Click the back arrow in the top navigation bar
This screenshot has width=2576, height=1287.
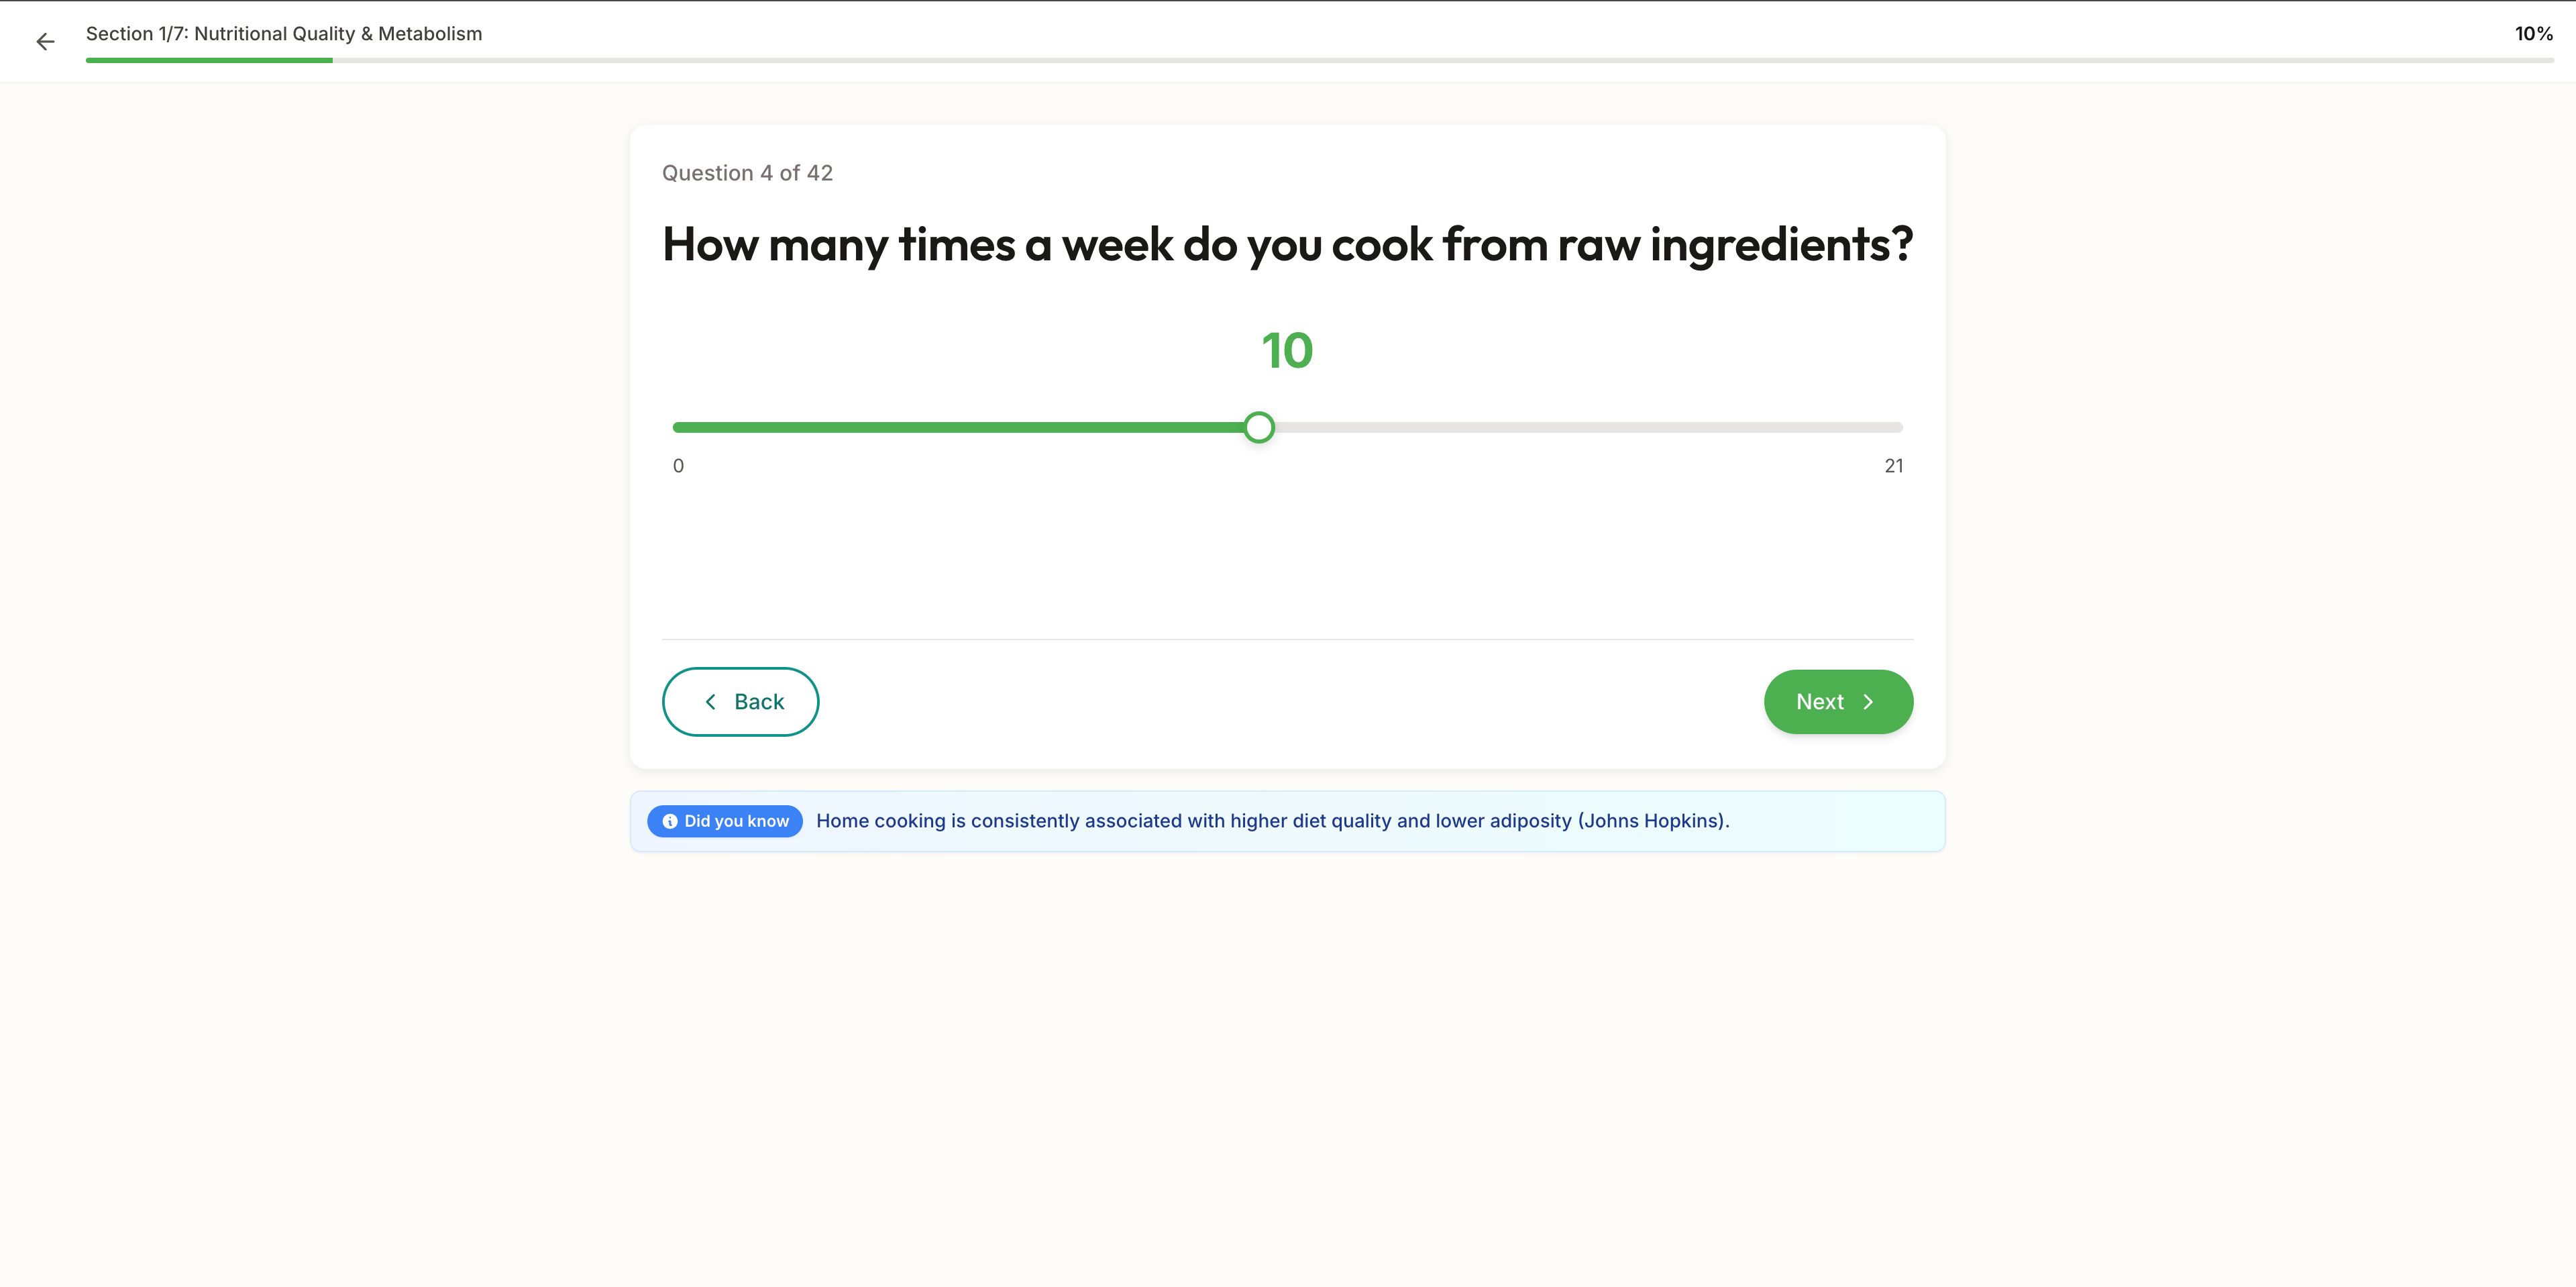[x=45, y=41]
